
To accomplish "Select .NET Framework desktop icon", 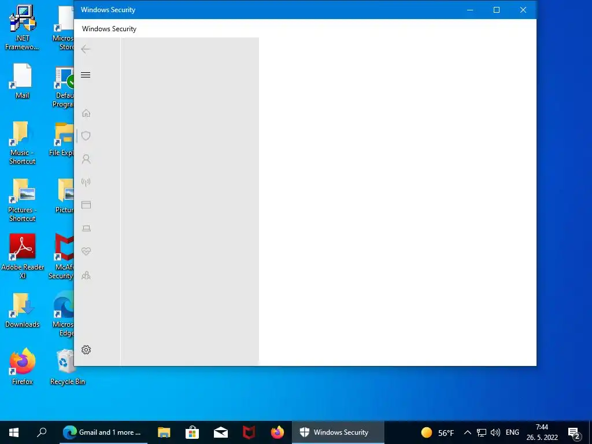I will click(x=23, y=28).
